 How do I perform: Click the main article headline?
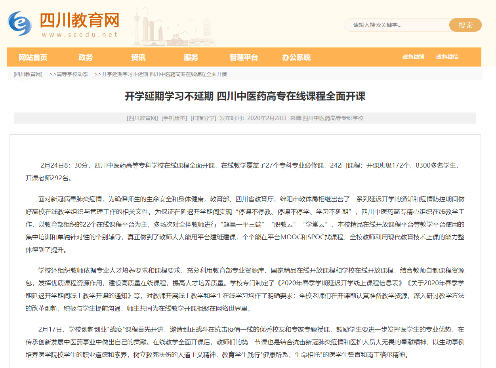[245, 96]
